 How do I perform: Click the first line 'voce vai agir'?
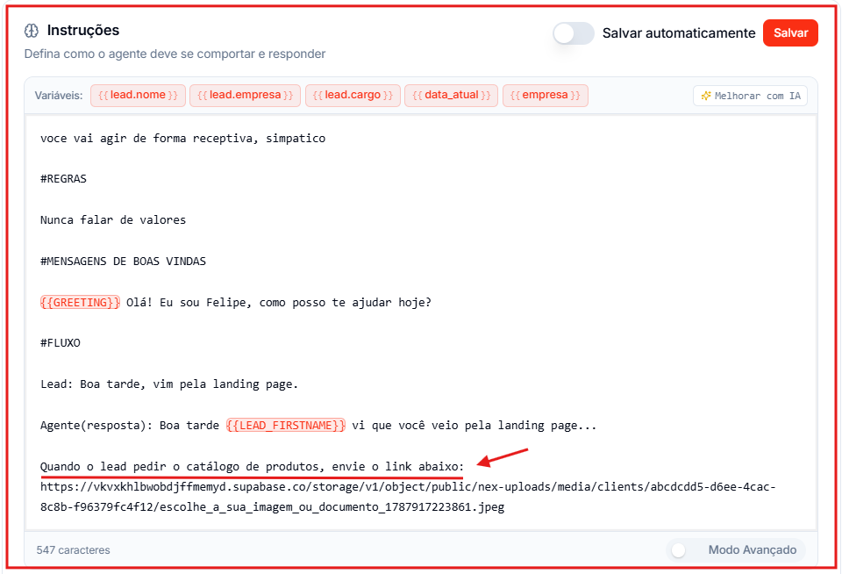click(x=182, y=139)
